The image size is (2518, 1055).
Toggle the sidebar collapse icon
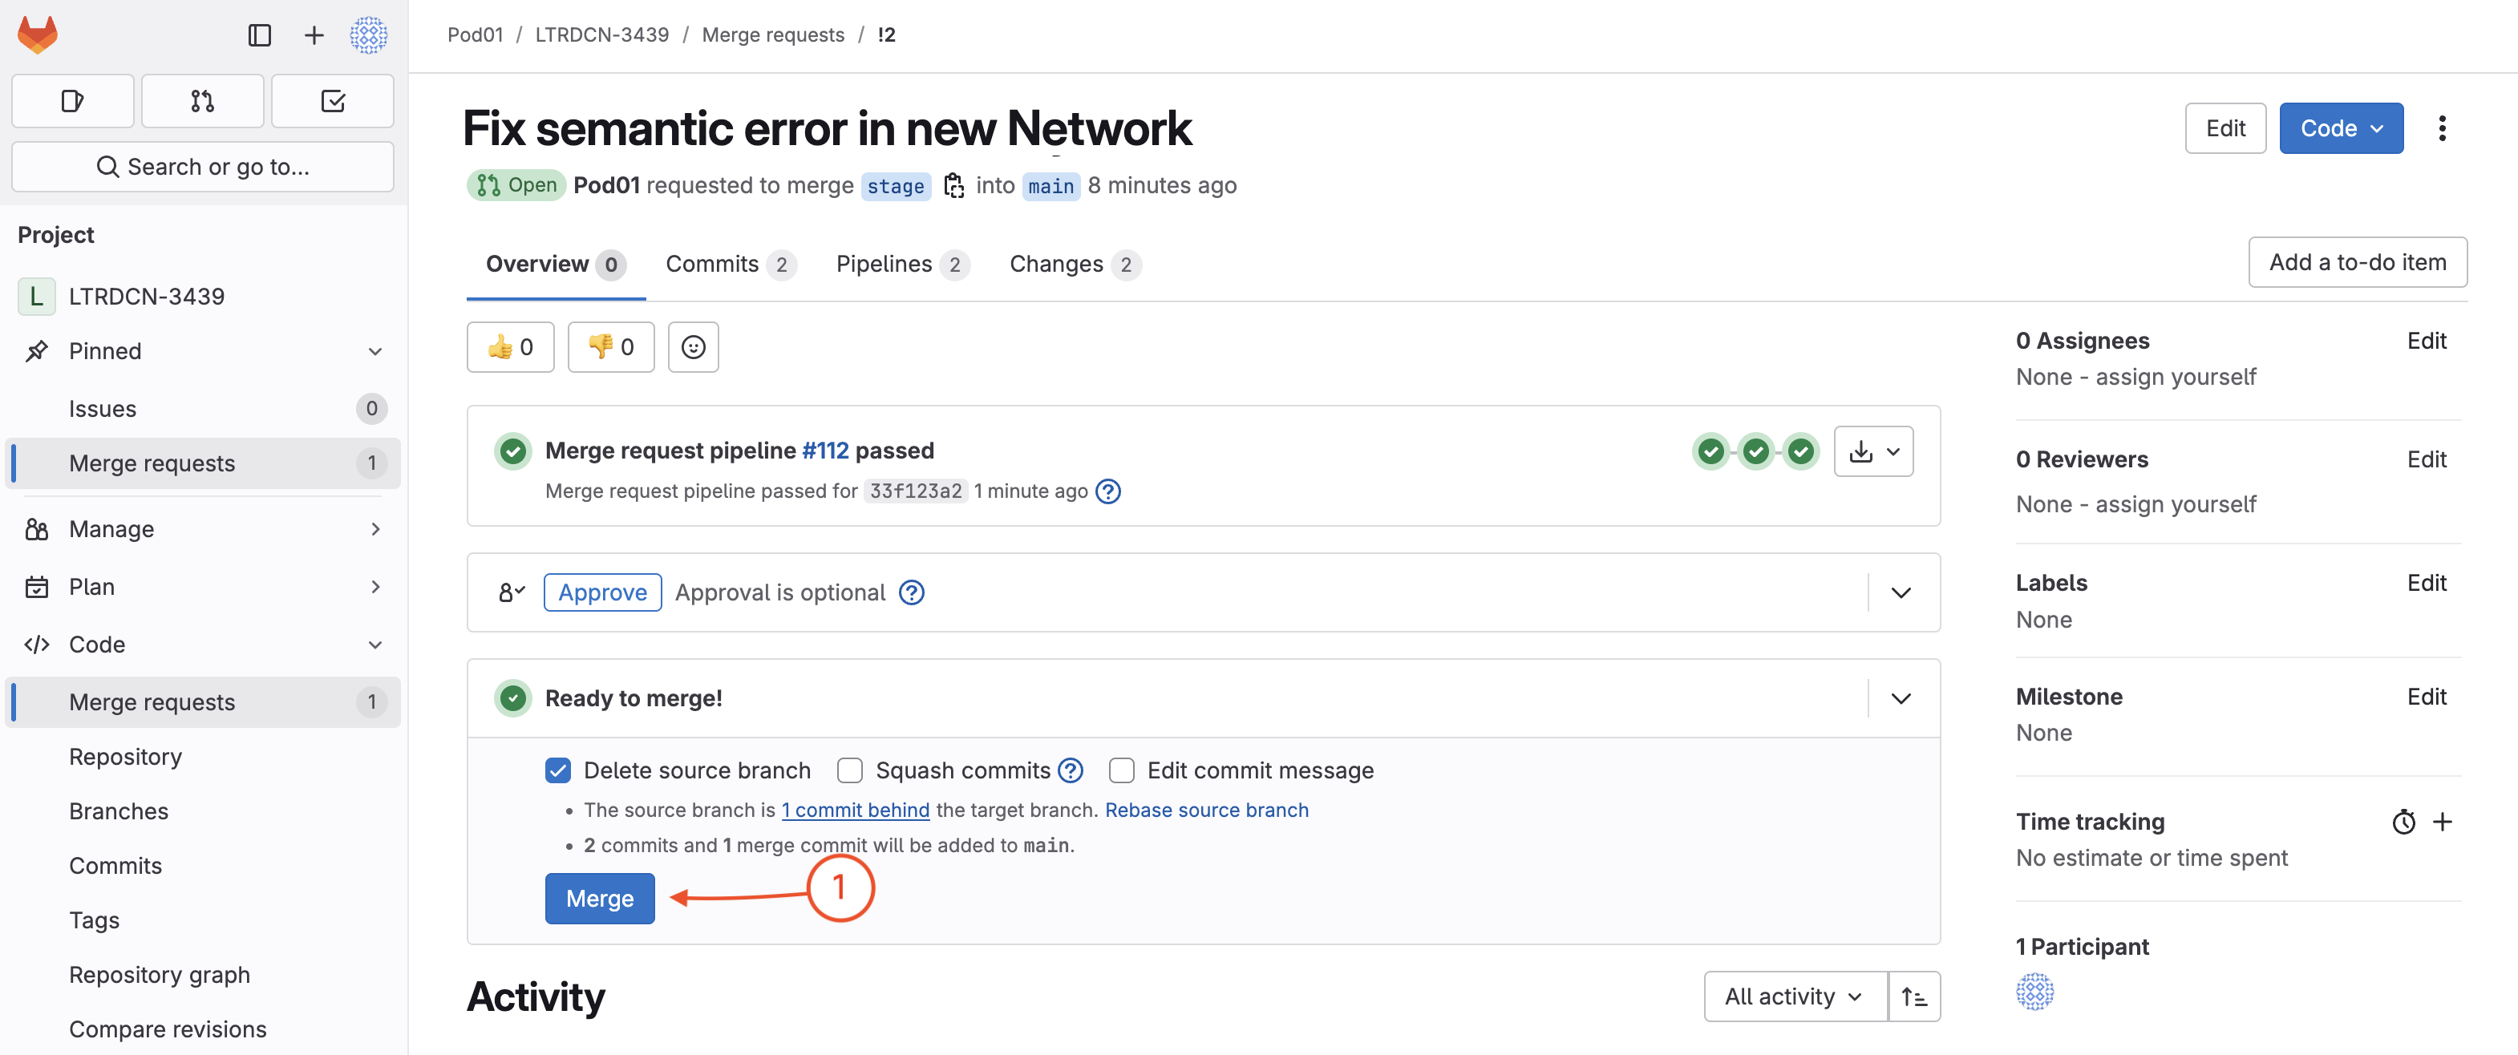click(x=259, y=35)
